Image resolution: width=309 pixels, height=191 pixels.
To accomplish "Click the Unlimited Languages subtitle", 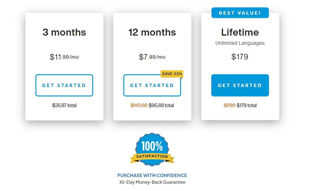I will [x=240, y=43].
